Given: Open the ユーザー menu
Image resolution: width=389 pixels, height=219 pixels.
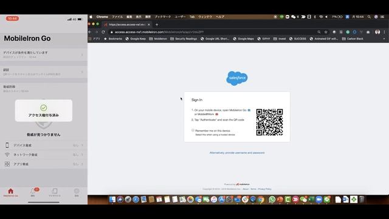Looking at the screenshot, I should pos(180,17).
